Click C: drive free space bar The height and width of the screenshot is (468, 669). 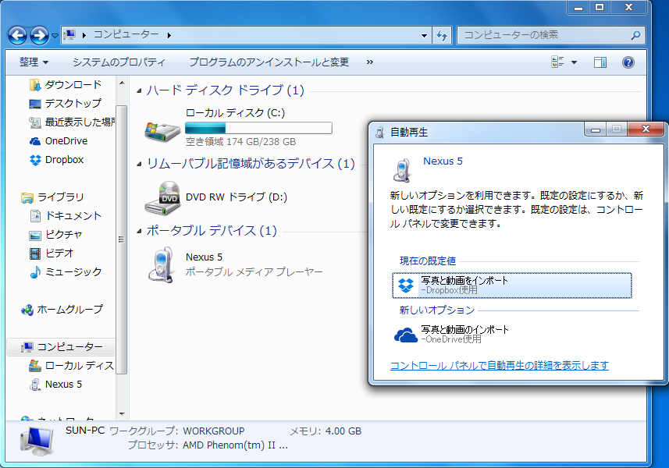(x=258, y=128)
